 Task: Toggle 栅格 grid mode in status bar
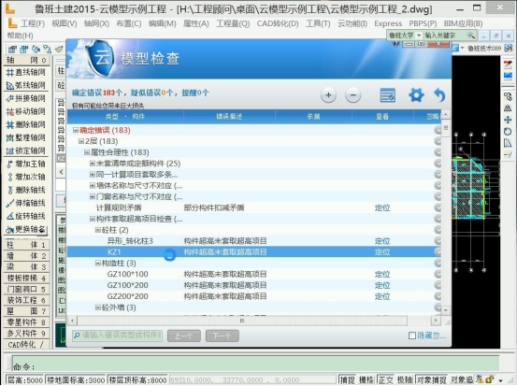pos(366,379)
